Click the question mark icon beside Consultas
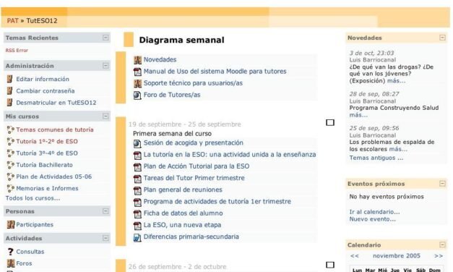Viewport: 453px width, 272px height. pos(11,252)
